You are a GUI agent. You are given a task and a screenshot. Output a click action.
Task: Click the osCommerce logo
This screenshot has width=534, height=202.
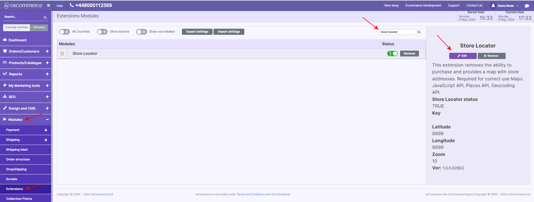point(23,5)
